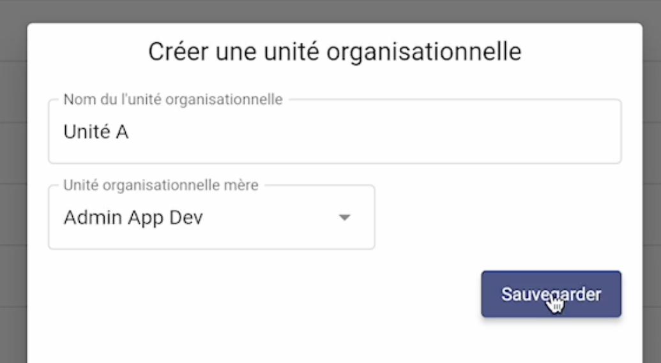The height and width of the screenshot is (363, 661).
Task: Click blank dialog area right of parent dropdown
Action: (498, 218)
